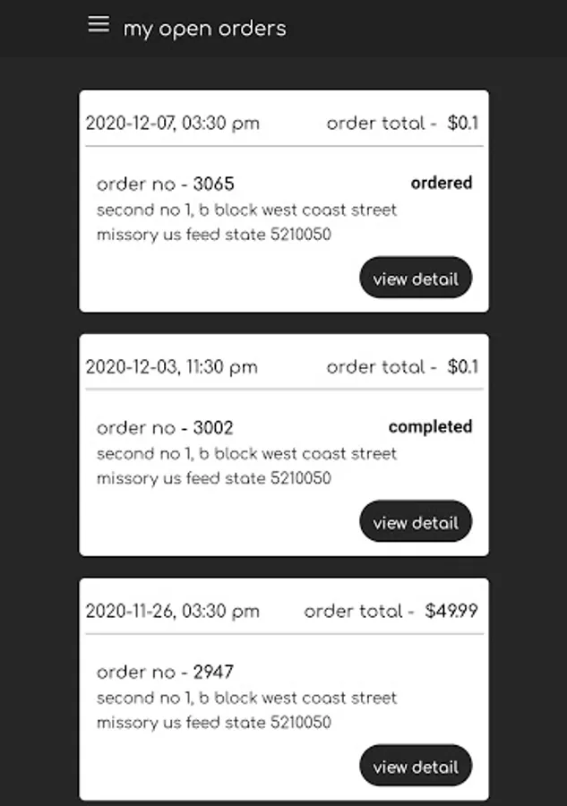Tap order no - 2947 label
This screenshot has height=806, width=567.
tap(165, 672)
